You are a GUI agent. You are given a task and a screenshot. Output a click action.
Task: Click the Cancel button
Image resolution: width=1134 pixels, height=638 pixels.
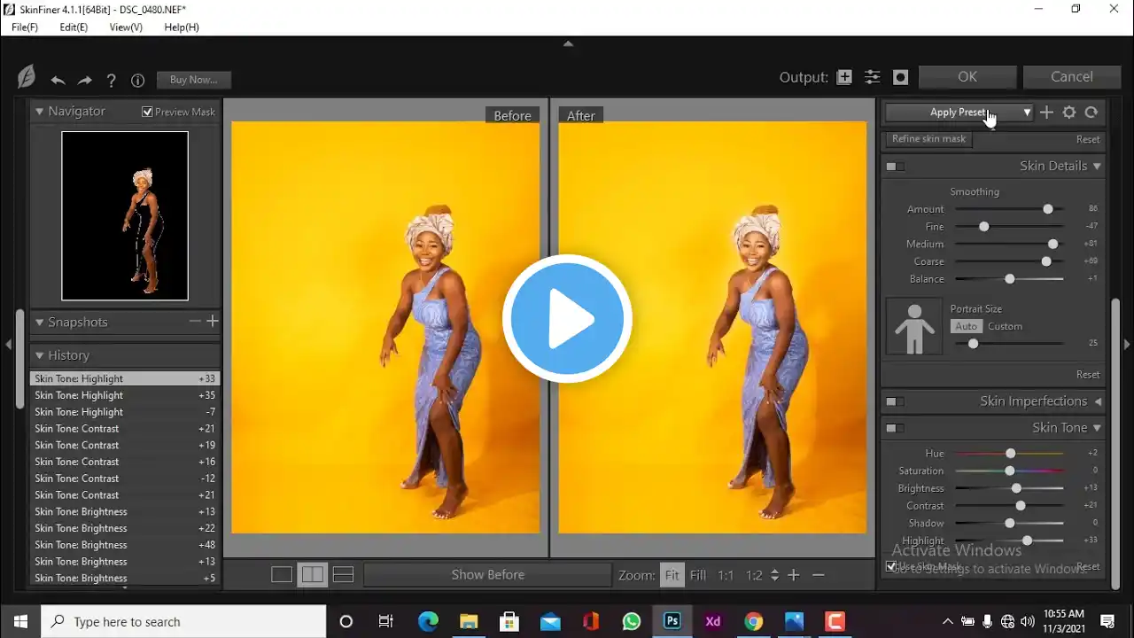coord(1072,77)
